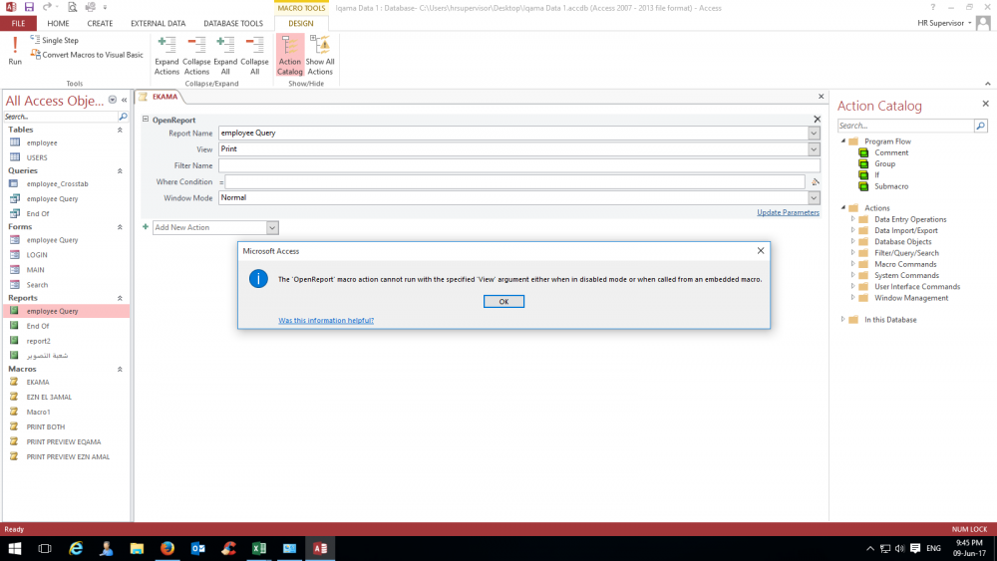
Task: Click the Windows Start button
Action: (14, 548)
